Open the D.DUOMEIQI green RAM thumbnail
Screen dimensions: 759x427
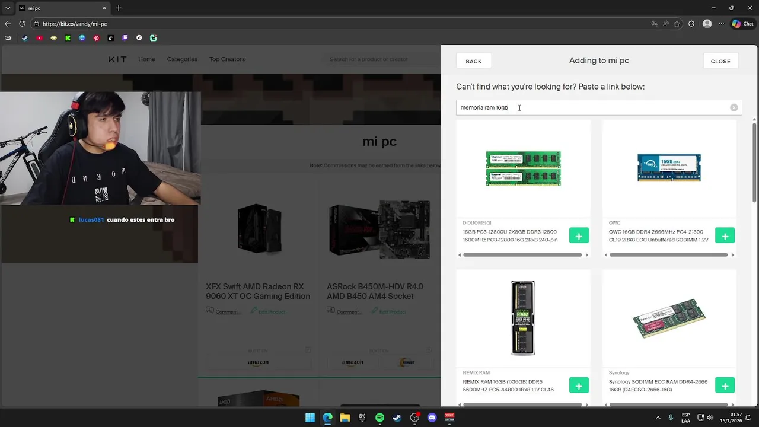[523, 168]
